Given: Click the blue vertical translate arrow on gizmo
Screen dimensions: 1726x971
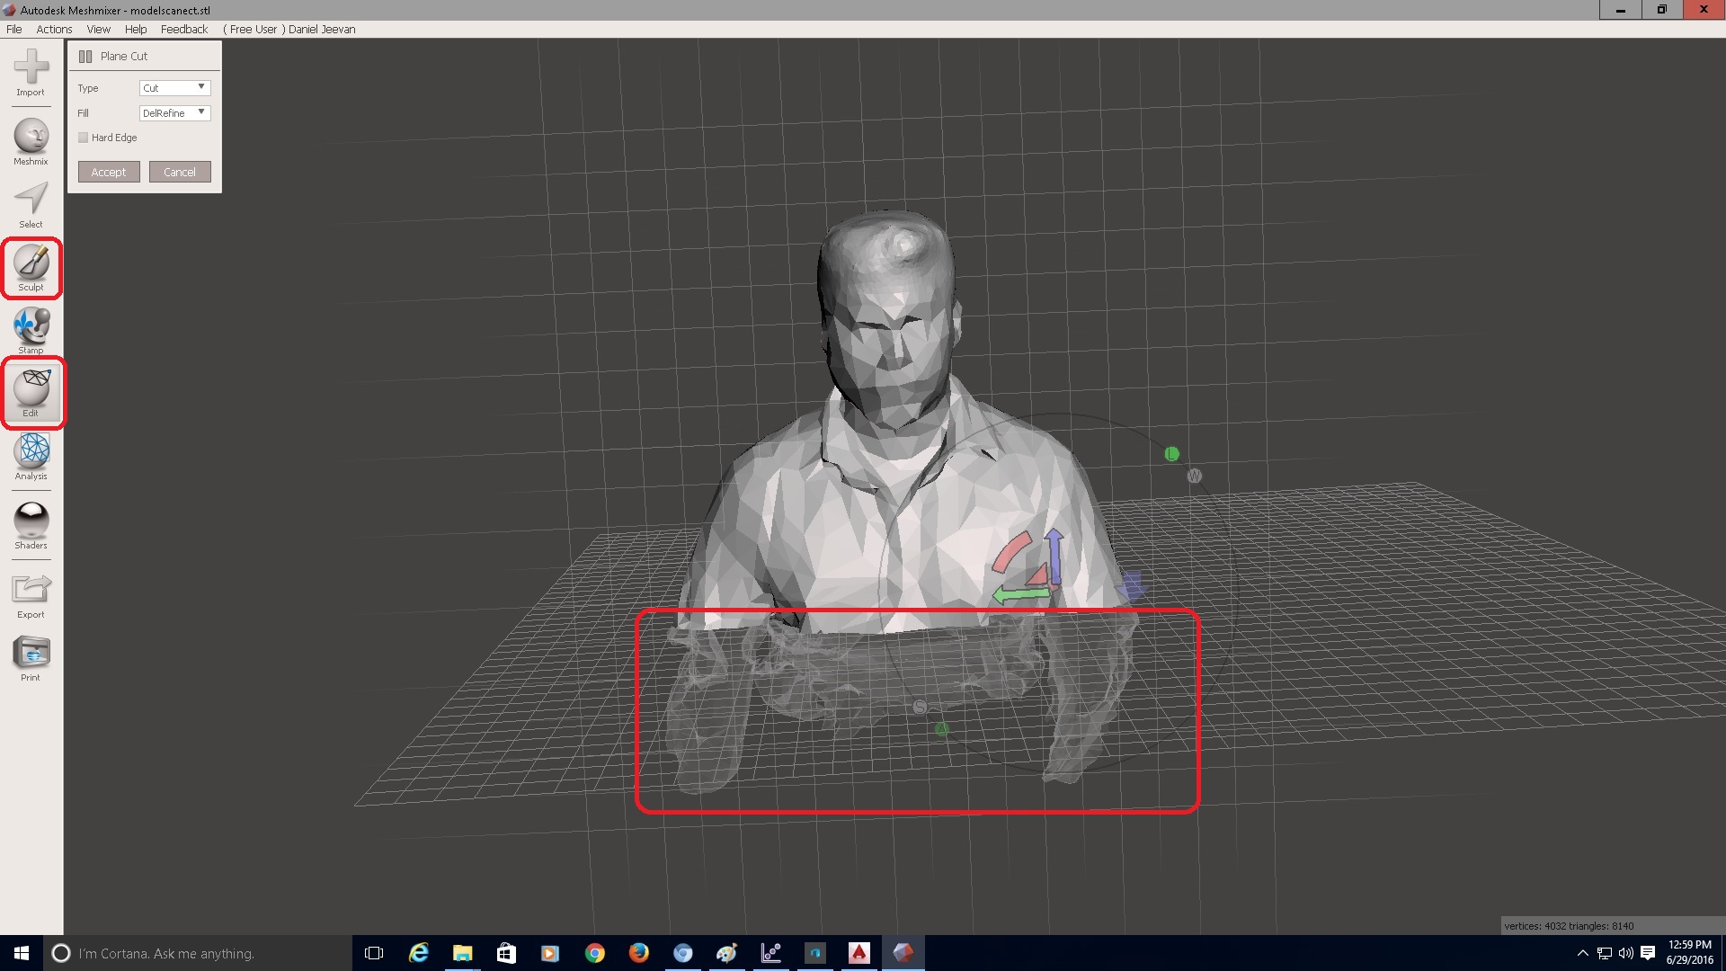Looking at the screenshot, I should [1054, 556].
